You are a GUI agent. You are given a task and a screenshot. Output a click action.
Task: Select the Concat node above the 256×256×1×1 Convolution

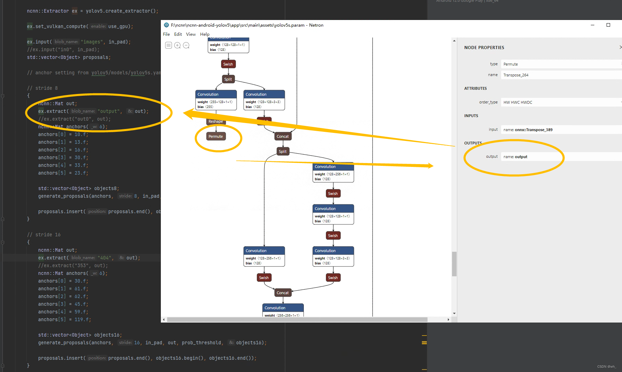pos(282,293)
